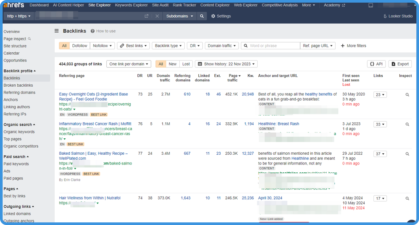This screenshot has width=419, height=225.
Task: Click referring domains value 1,643
Action: 186,198
